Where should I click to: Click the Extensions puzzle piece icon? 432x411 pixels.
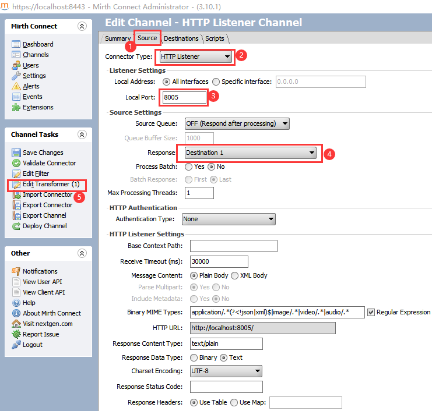pos(16,107)
